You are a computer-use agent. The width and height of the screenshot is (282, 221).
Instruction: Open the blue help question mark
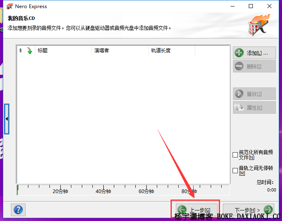point(18,210)
